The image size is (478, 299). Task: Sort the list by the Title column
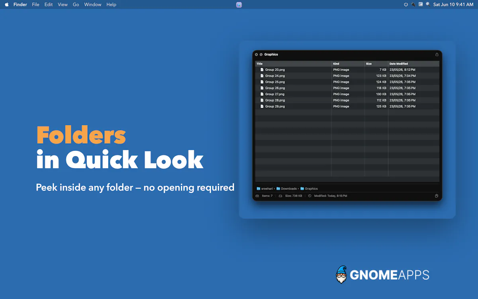(294, 64)
